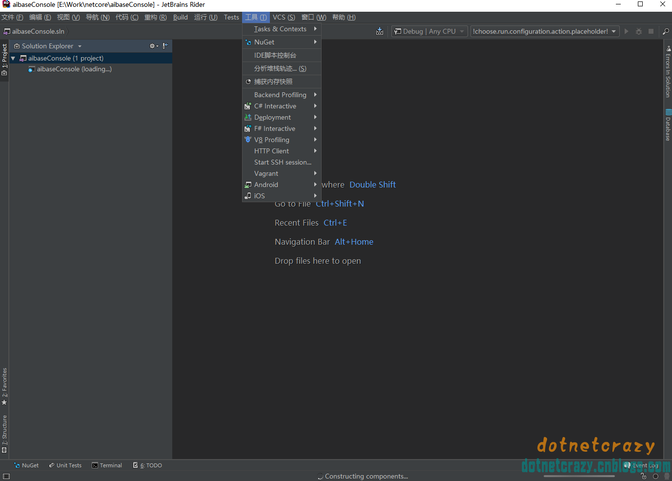Click the Alt+Home Navigation Bar shortcut
Screen dimensions: 672x481
point(354,242)
